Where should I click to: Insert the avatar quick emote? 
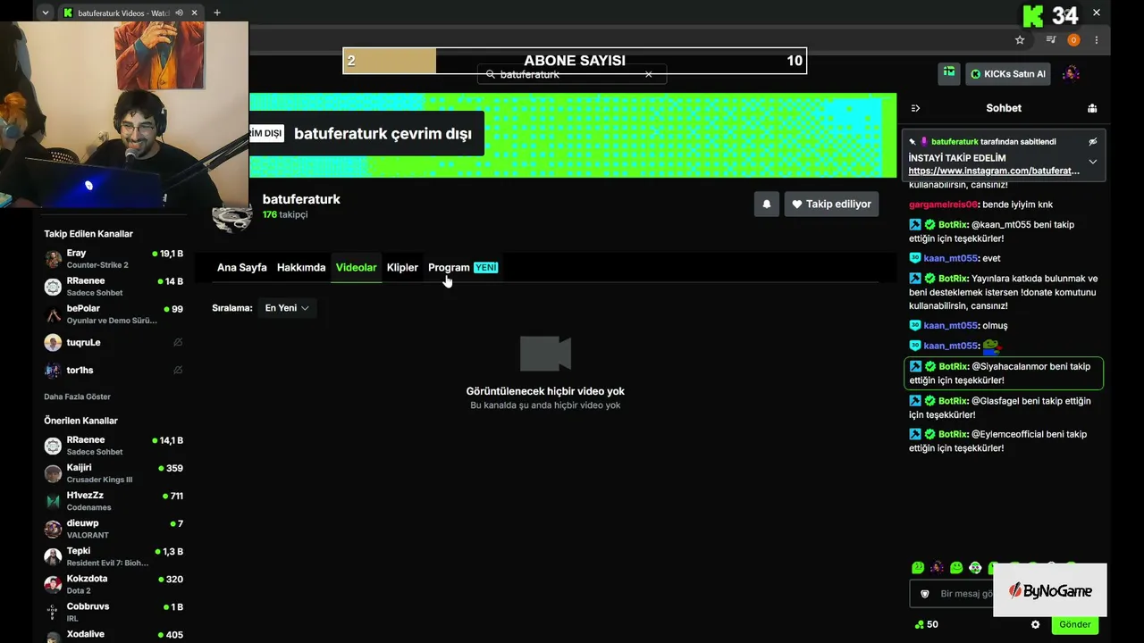(937, 567)
